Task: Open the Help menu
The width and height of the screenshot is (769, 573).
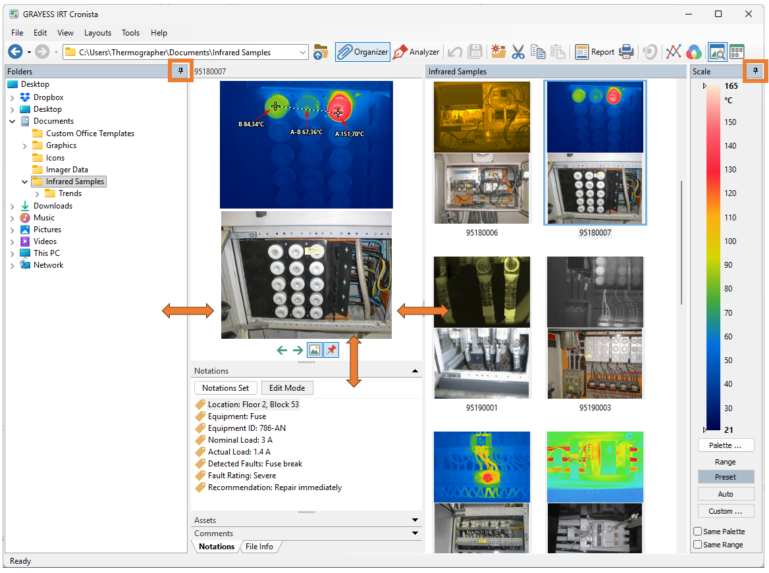Action: coord(159,33)
